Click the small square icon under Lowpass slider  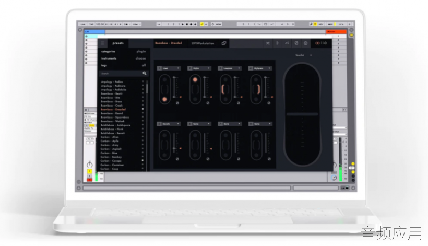coord(239,103)
